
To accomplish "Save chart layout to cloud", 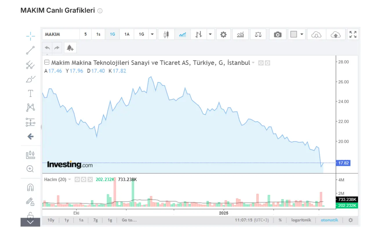I will [336, 34].
